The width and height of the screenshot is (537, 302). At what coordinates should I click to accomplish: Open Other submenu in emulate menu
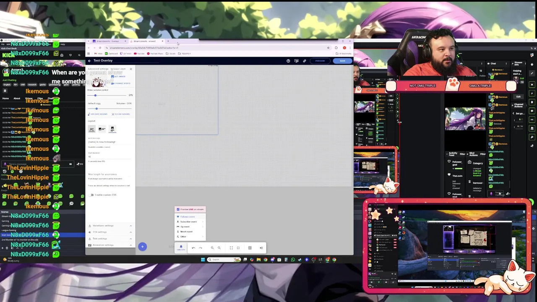point(190,237)
